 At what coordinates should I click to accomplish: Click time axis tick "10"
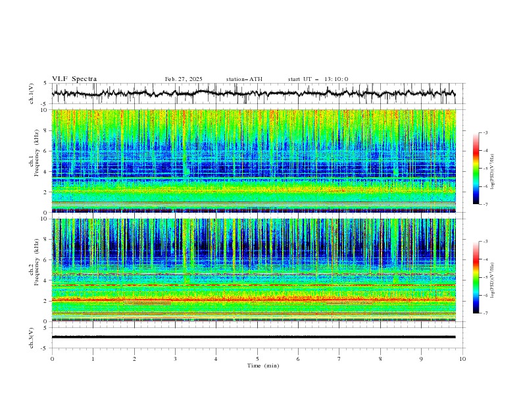point(462,359)
